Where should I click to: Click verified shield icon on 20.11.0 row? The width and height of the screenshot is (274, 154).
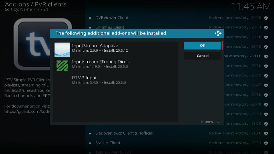266,56
